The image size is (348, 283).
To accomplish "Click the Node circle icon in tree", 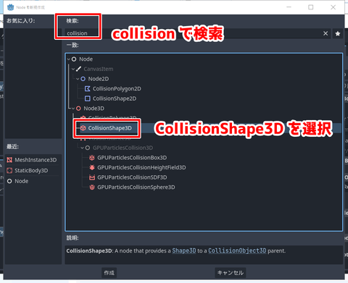I will (74, 59).
